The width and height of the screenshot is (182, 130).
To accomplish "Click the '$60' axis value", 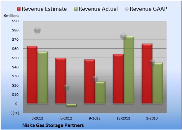I will (x=15, y=49).
